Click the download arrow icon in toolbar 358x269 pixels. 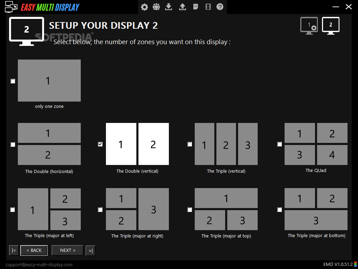point(169,7)
